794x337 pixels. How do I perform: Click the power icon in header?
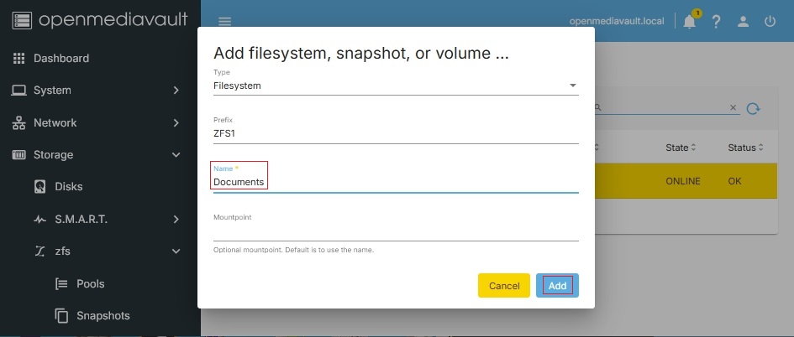point(770,22)
